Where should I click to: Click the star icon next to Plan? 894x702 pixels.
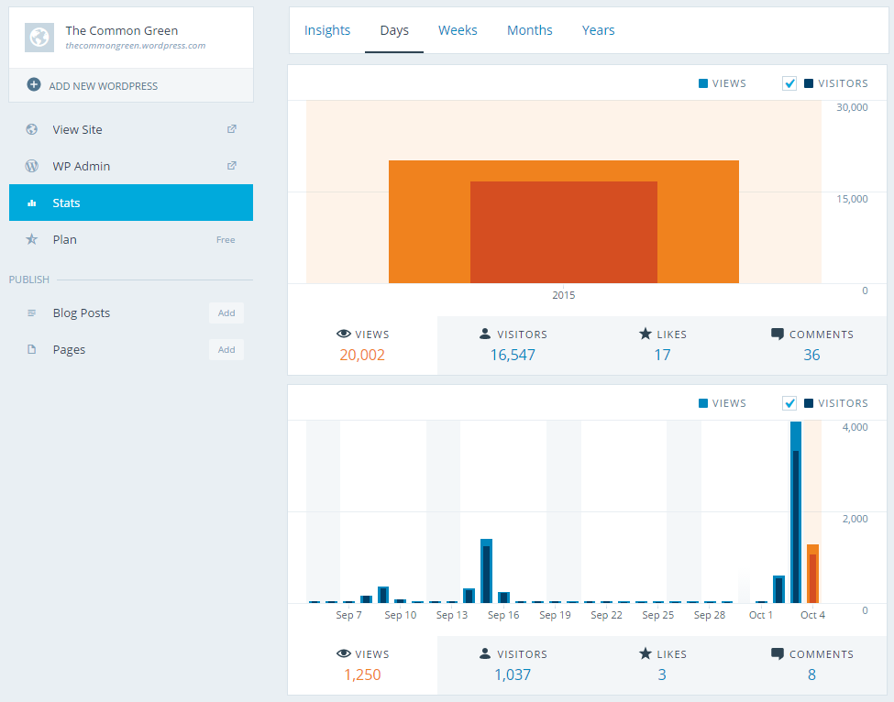(x=32, y=239)
